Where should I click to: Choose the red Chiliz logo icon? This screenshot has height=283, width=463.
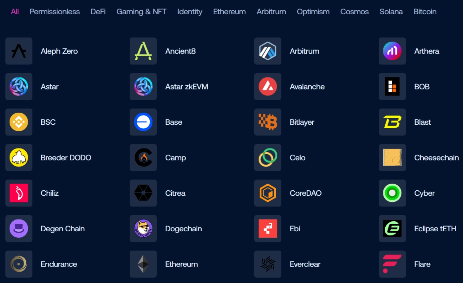pyautogui.click(x=19, y=193)
